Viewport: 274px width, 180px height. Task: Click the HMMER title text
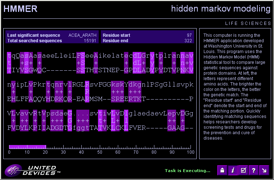(21, 9)
